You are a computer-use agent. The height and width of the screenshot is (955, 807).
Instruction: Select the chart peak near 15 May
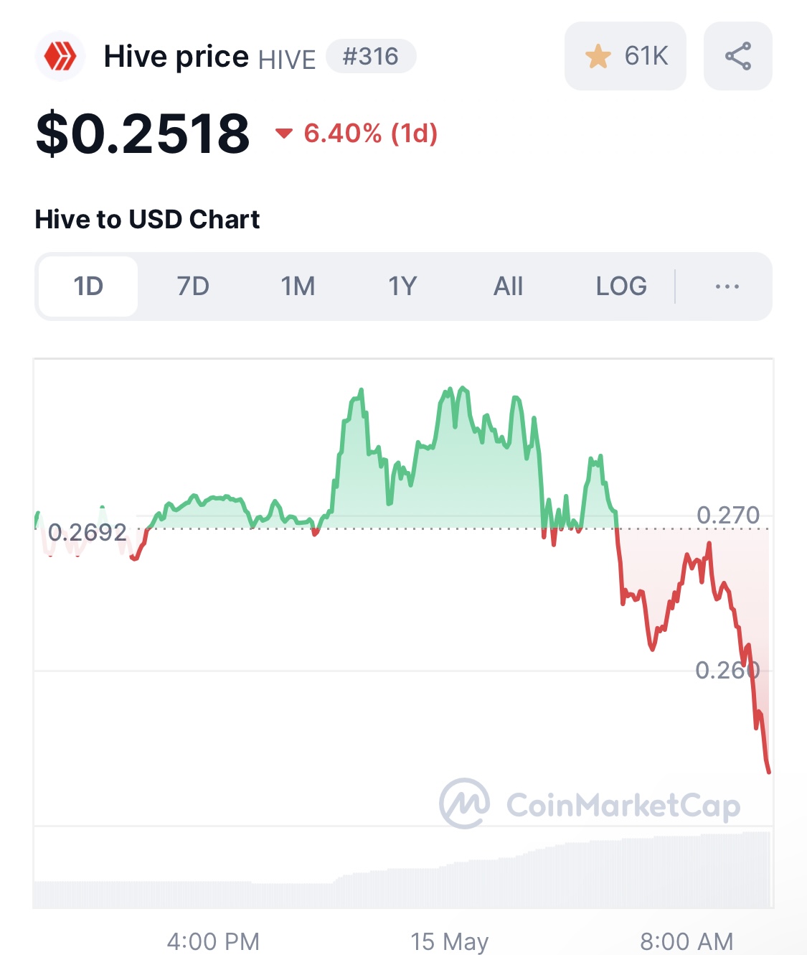click(x=461, y=389)
